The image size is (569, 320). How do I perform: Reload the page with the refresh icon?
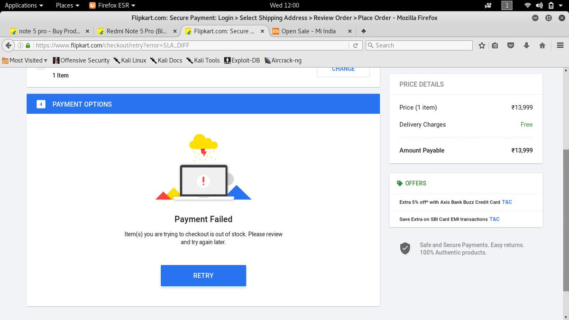pyautogui.click(x=356, y=46)
